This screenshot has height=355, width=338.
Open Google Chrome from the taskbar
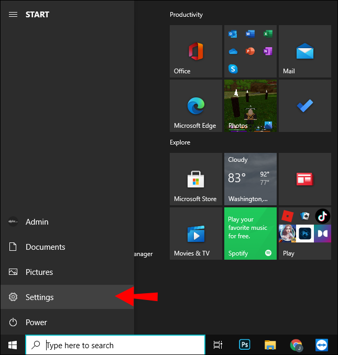296,345
